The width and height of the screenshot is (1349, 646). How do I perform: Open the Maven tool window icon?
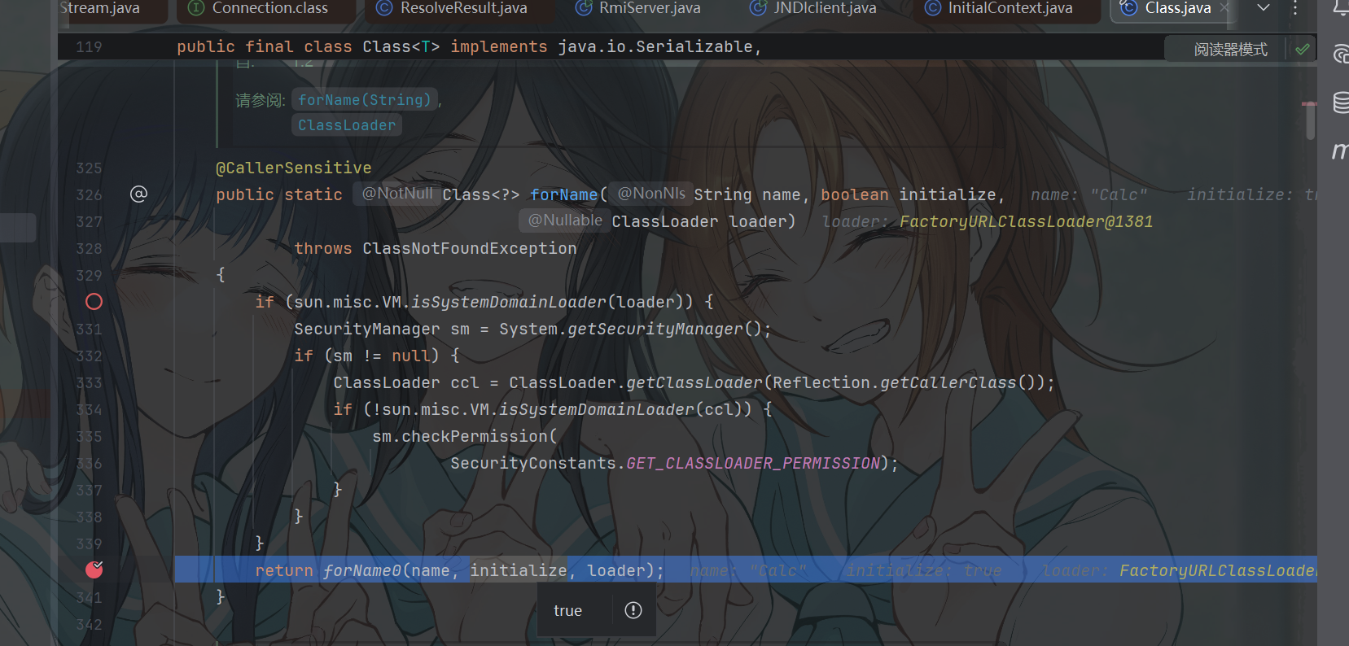1340,151
